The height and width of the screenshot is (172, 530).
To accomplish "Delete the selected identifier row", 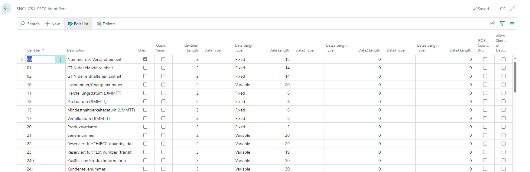I will click(x=106, y=24).
